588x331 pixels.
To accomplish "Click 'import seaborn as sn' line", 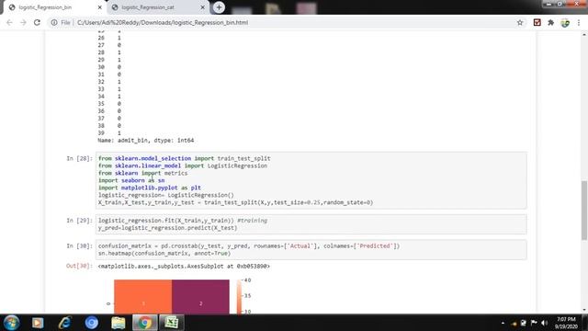I will [x=131, y=180].
